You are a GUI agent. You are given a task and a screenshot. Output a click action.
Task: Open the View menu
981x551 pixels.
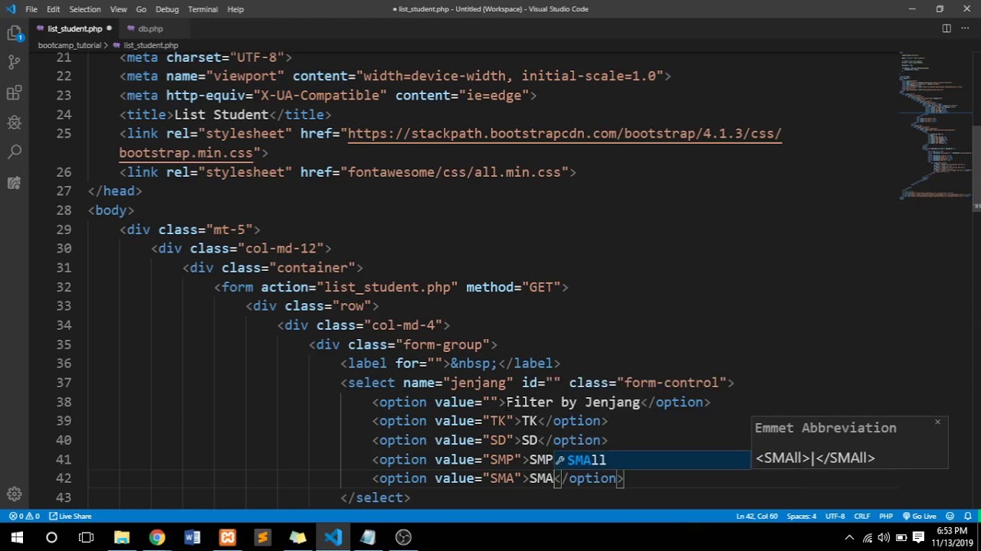(x=118, y=9)
